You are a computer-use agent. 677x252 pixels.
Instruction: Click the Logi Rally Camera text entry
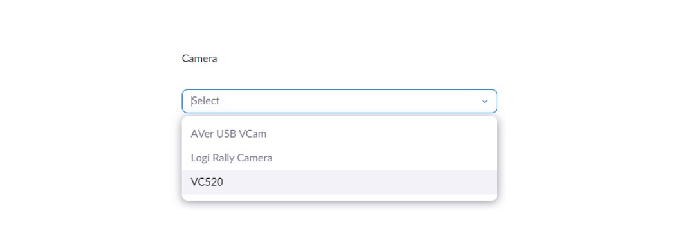tap(232, 158)
